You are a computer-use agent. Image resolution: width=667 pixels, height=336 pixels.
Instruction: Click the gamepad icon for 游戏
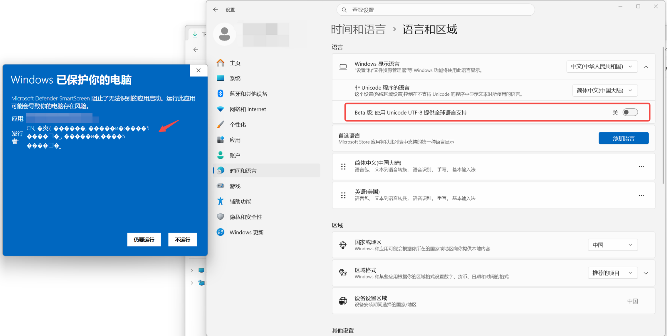[x=220, y=186]
